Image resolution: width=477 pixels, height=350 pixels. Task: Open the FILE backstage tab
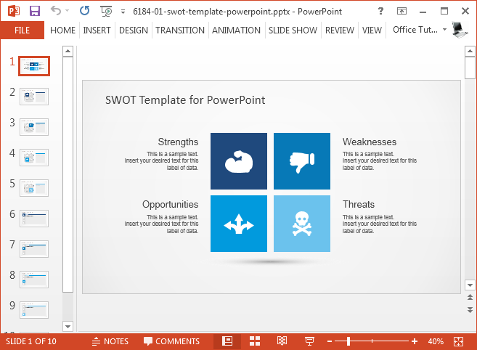coord(23,30)
